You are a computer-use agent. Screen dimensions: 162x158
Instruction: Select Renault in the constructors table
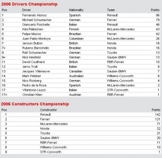[x=45, y=115]
